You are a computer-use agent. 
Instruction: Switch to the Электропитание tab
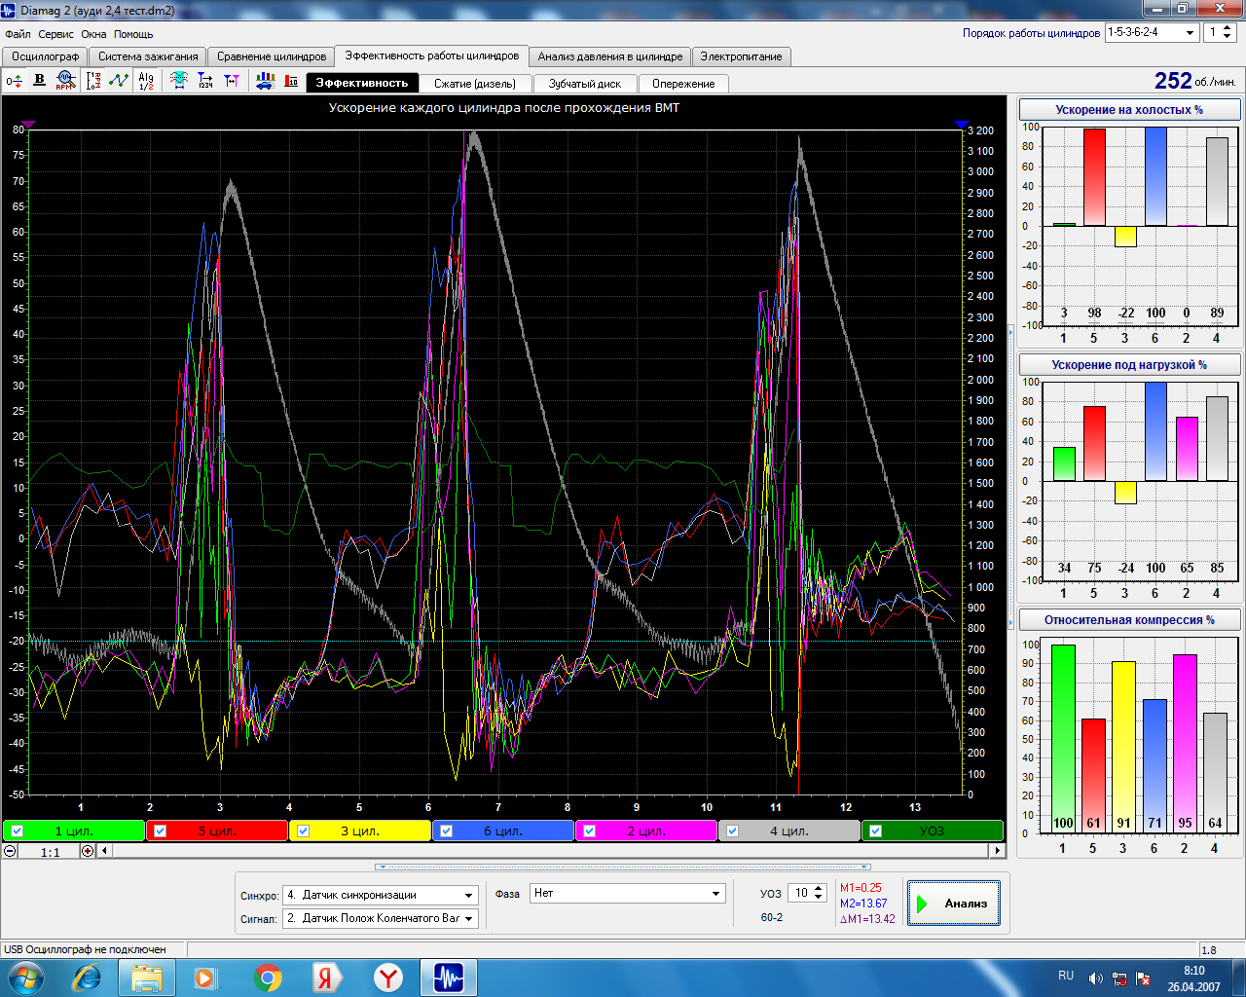point(741,56)
